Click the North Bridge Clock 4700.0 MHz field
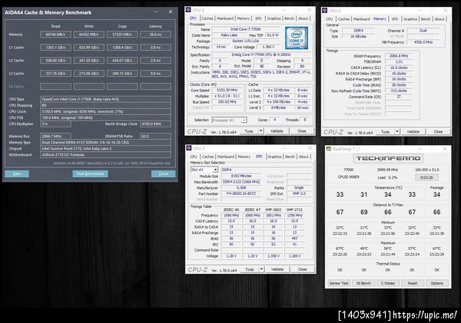The width and height of the screenshot is (461, 323). pyautogui.click(x=155, y=124)
